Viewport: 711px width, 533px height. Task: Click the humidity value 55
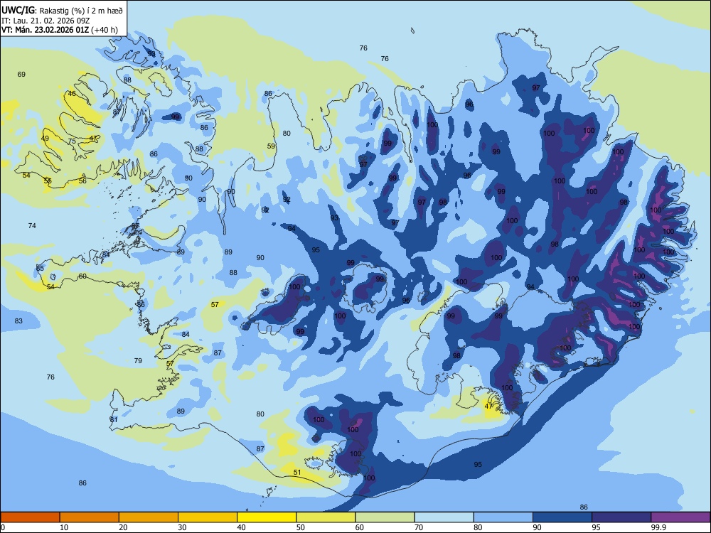47,181
